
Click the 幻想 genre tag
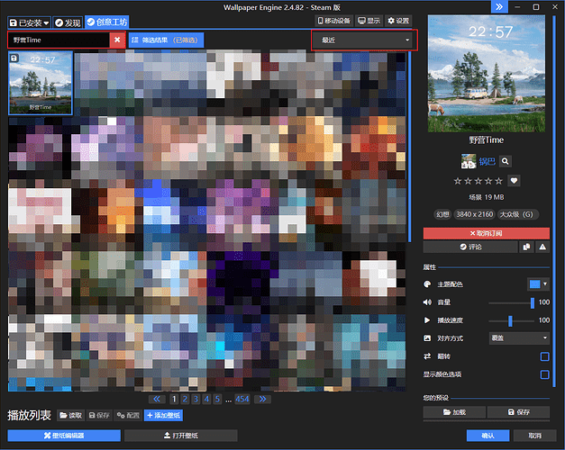coord(442,214)
